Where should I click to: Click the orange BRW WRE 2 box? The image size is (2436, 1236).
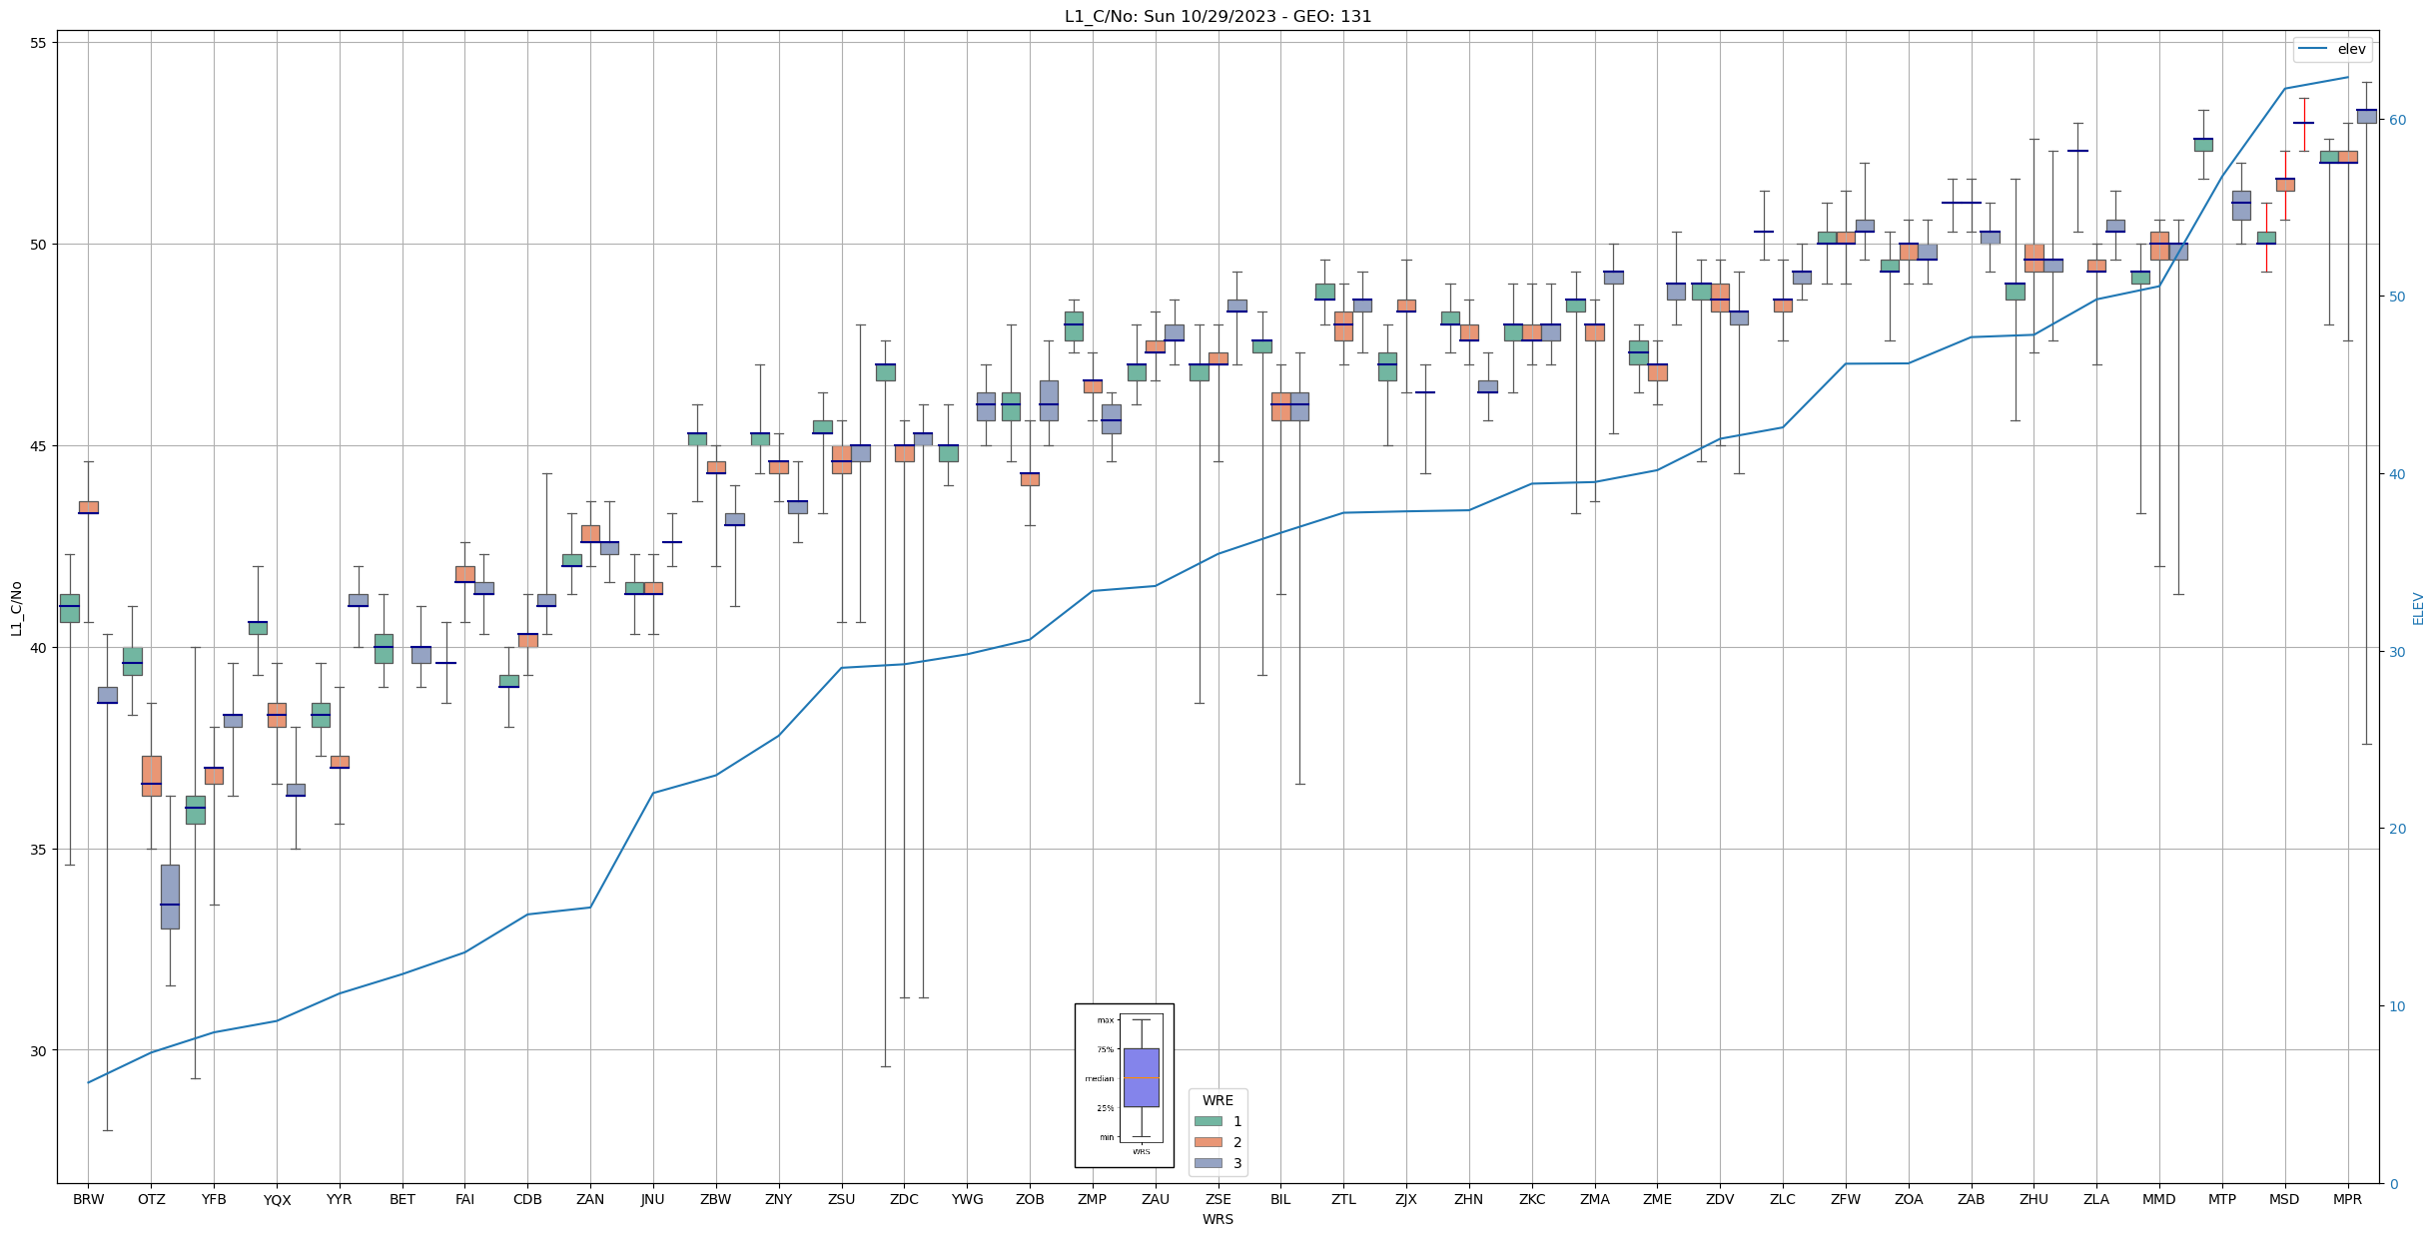(88, 507)
